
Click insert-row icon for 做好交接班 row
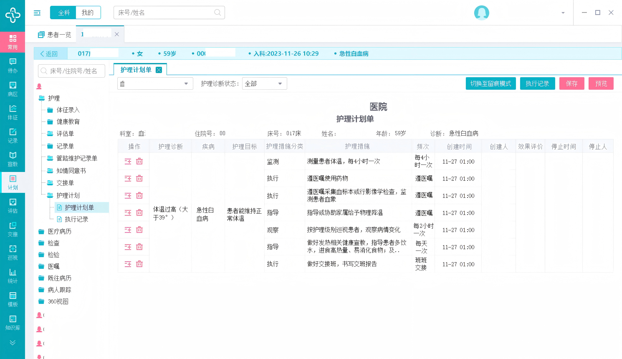[x=128, y=264]
